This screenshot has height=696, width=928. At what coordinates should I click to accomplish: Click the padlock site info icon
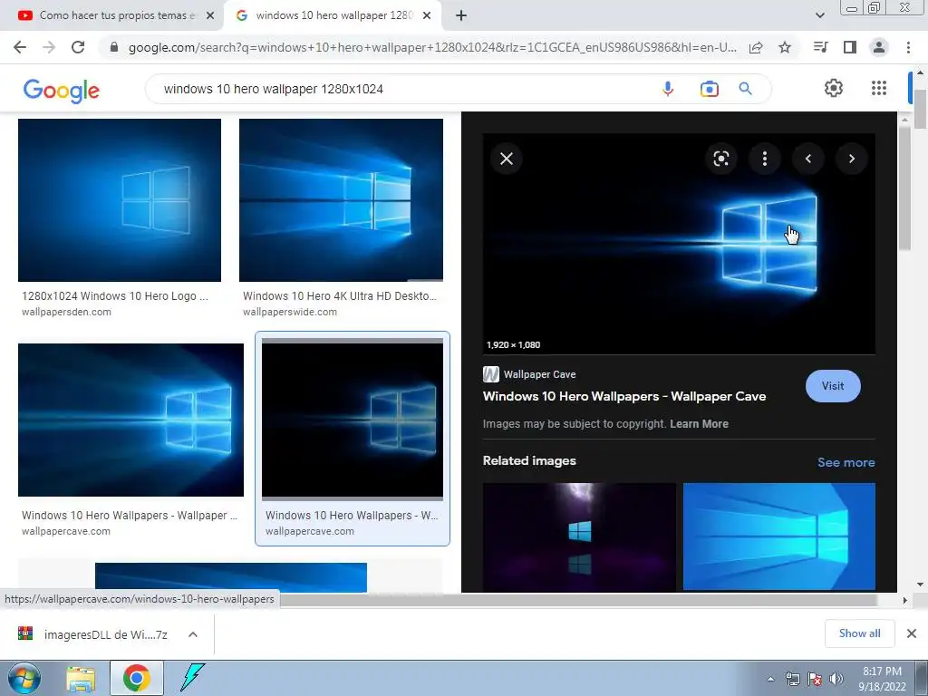click(114, 47)
